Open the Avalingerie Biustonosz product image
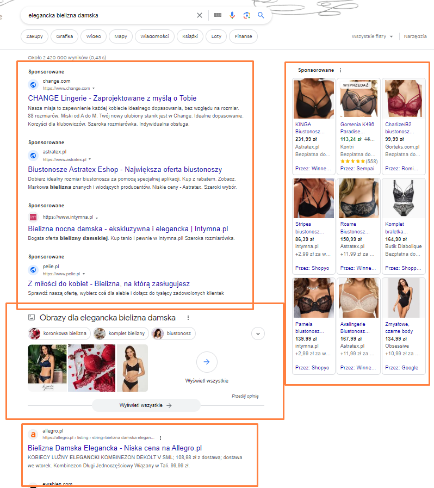Image resolution: width=434 pixels, height=488 pixels. (358, 298)
